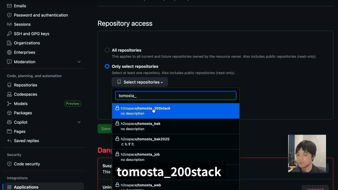Click the repository search input field
This screenshot has width=338, height=190.
click(x=176, y=96)
